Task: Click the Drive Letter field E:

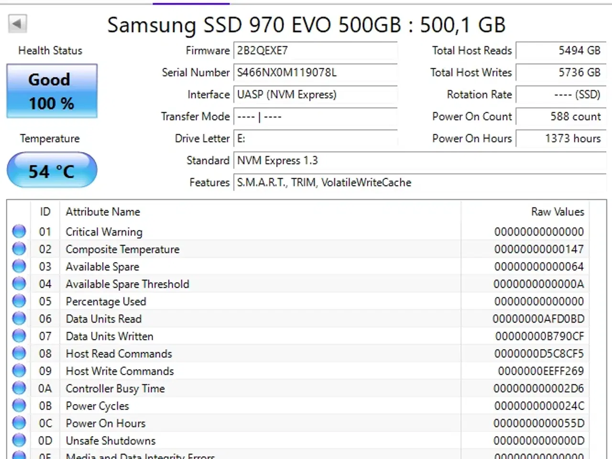Action: coord(316,139)
